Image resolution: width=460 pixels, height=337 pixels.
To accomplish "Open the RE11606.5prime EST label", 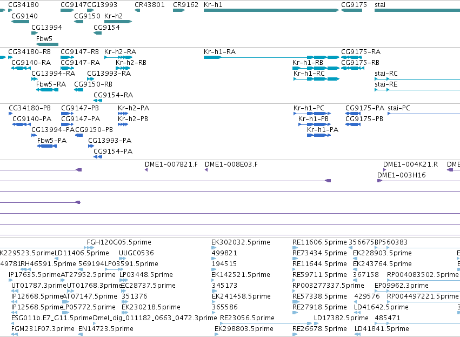I will coord(319,242).
